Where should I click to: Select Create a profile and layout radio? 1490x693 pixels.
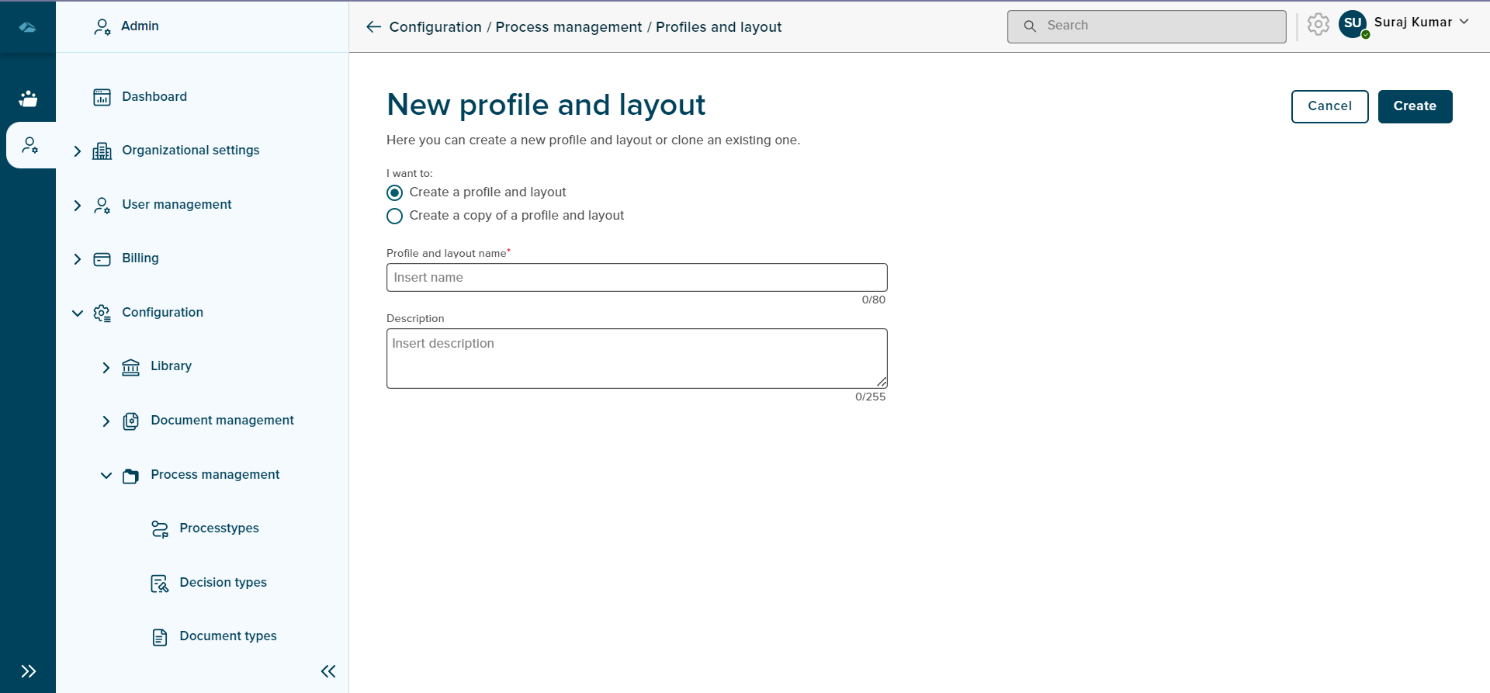coord(395,192)
